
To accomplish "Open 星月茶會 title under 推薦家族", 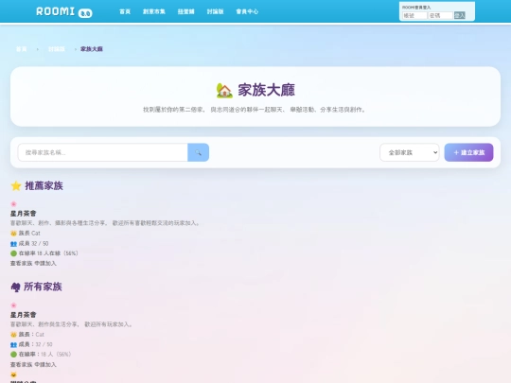I will coord(23,214).
